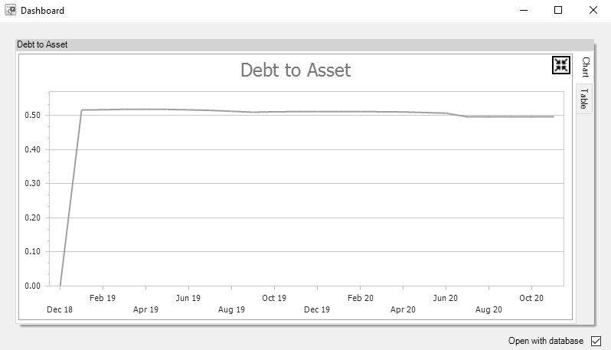The image size is (611, 350).
Task: Click the Dashboard app icon in title bar
Action: tap(11, 11)
